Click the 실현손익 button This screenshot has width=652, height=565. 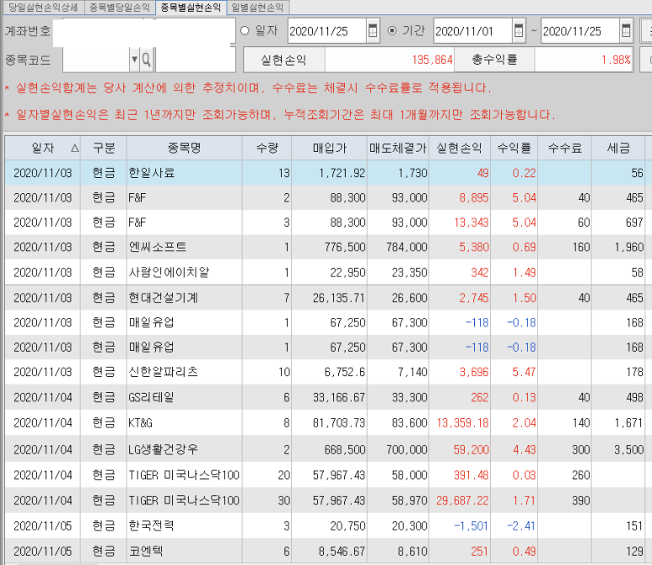(x=283, y=60)
